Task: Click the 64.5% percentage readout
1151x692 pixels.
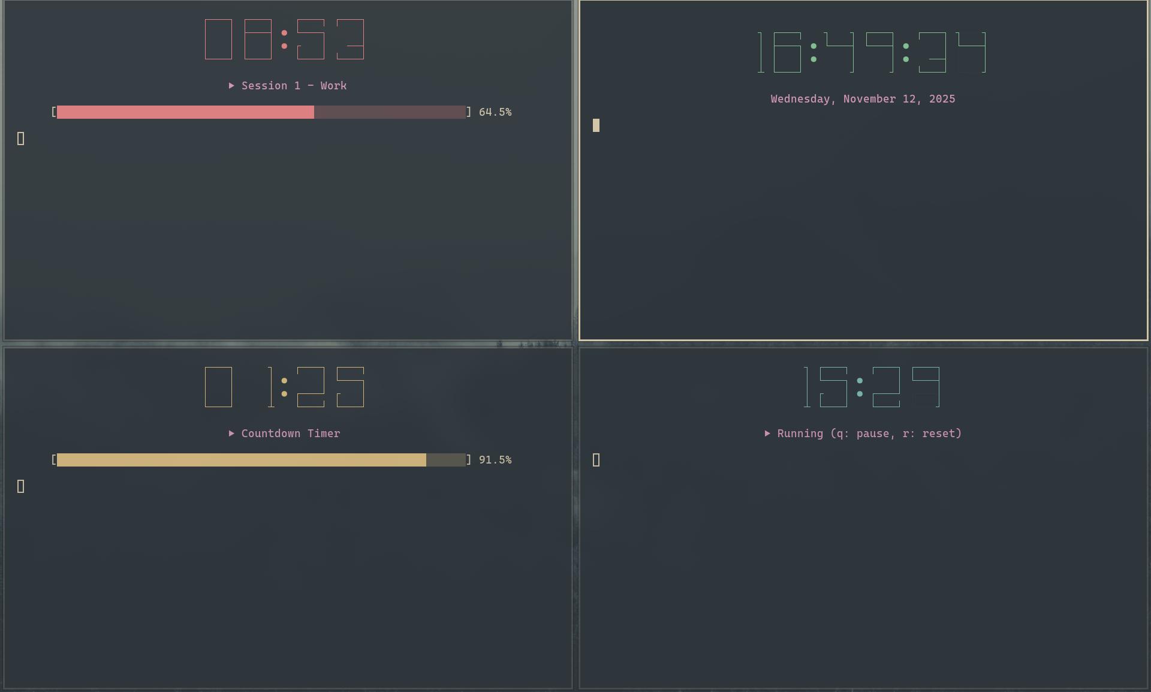Action: click(x=496, y=112)
